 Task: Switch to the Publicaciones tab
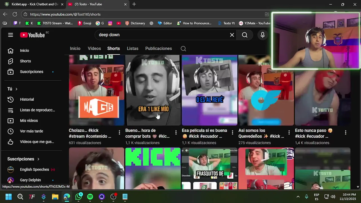159,48
